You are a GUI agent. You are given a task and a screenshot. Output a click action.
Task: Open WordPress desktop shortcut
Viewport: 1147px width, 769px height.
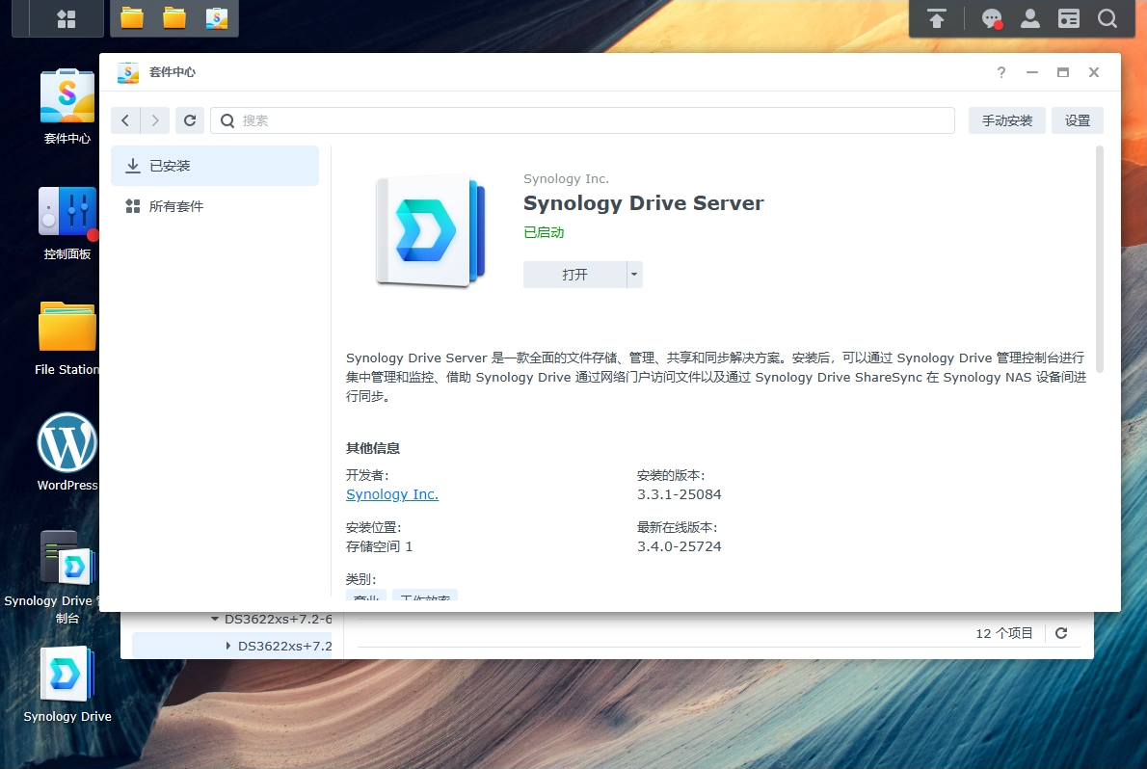pyautogui.click(x=67, y=452)
